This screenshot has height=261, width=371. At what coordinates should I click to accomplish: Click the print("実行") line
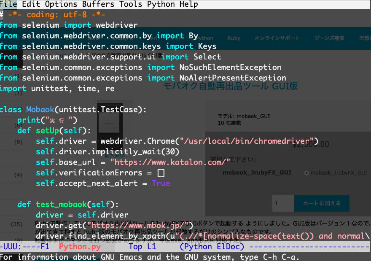click(47, 120)
